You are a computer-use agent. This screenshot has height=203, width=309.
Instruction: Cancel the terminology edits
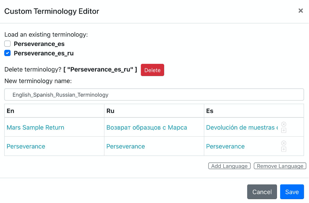tap(262, 192)
